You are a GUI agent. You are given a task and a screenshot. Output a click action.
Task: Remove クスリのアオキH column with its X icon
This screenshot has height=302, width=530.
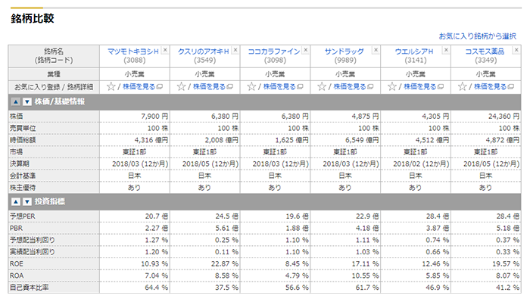coord(235,50)
